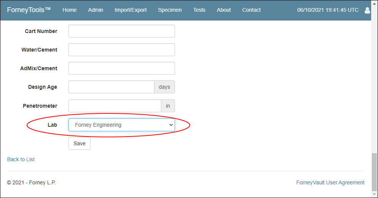
Task: Click the ForneyTools brand logo
Action: coord(29,10)
